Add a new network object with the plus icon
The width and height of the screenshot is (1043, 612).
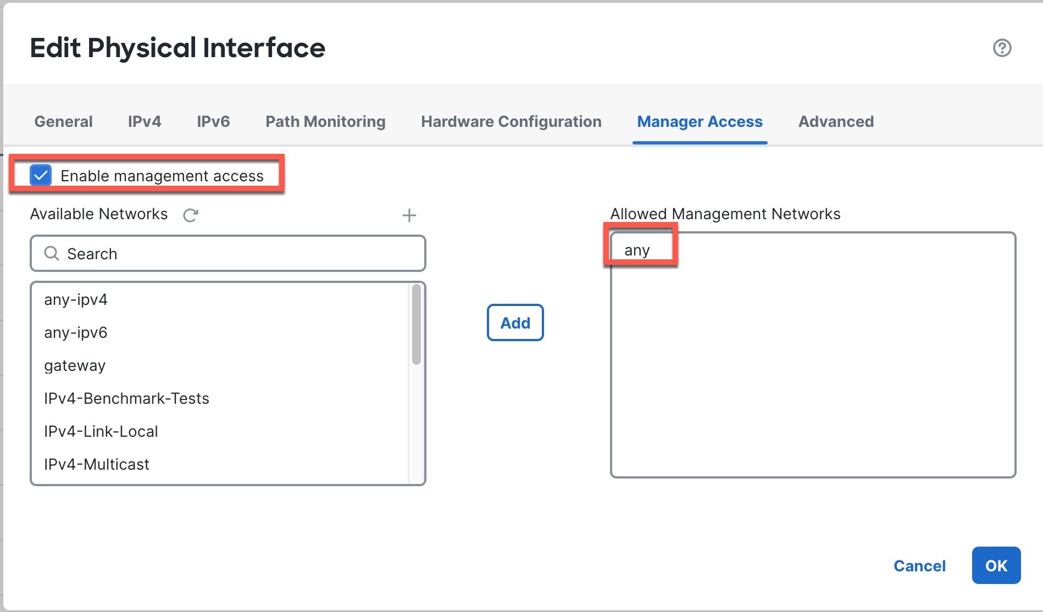click(x=409, y=215)
